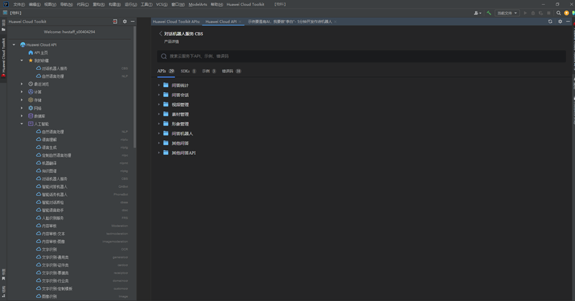The image size is (575, 301).
Task: Close the 示例要是有AI editor tab
Action: tap(335, 22)
